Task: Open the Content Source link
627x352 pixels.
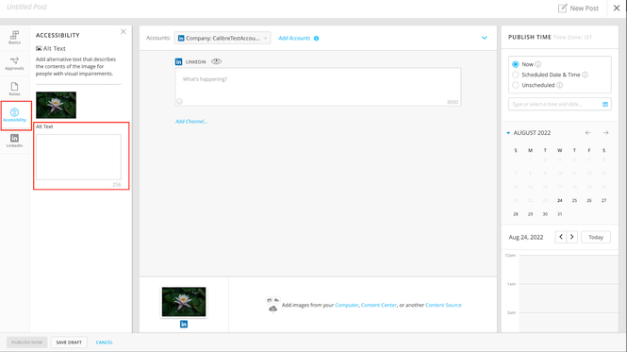Action: pos(443,305)
